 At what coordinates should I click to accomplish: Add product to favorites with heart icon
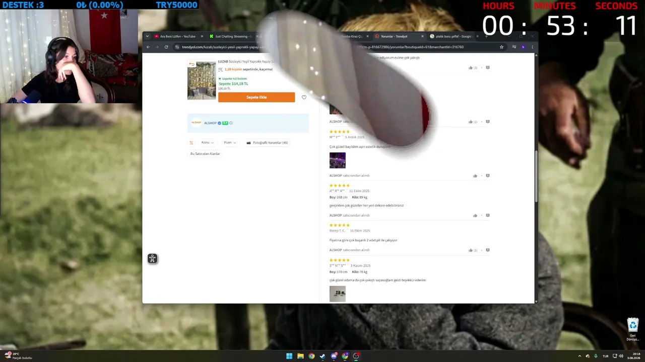[x=304, y=97]
